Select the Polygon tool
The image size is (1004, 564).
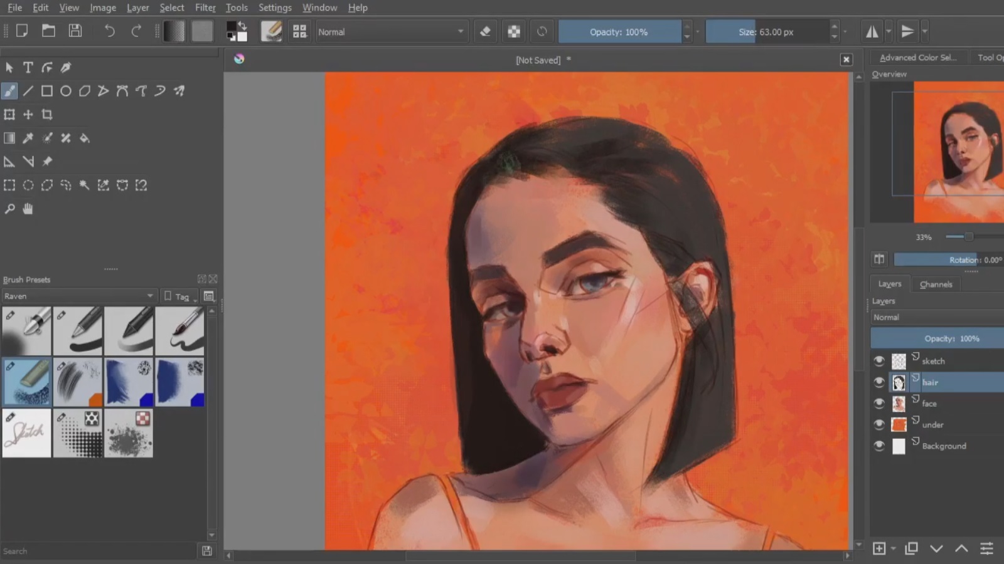tap(84, 91)
